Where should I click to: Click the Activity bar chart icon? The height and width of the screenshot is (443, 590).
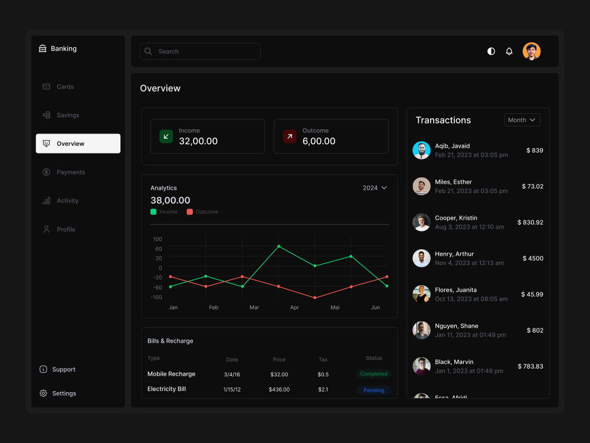pos(46,201)
